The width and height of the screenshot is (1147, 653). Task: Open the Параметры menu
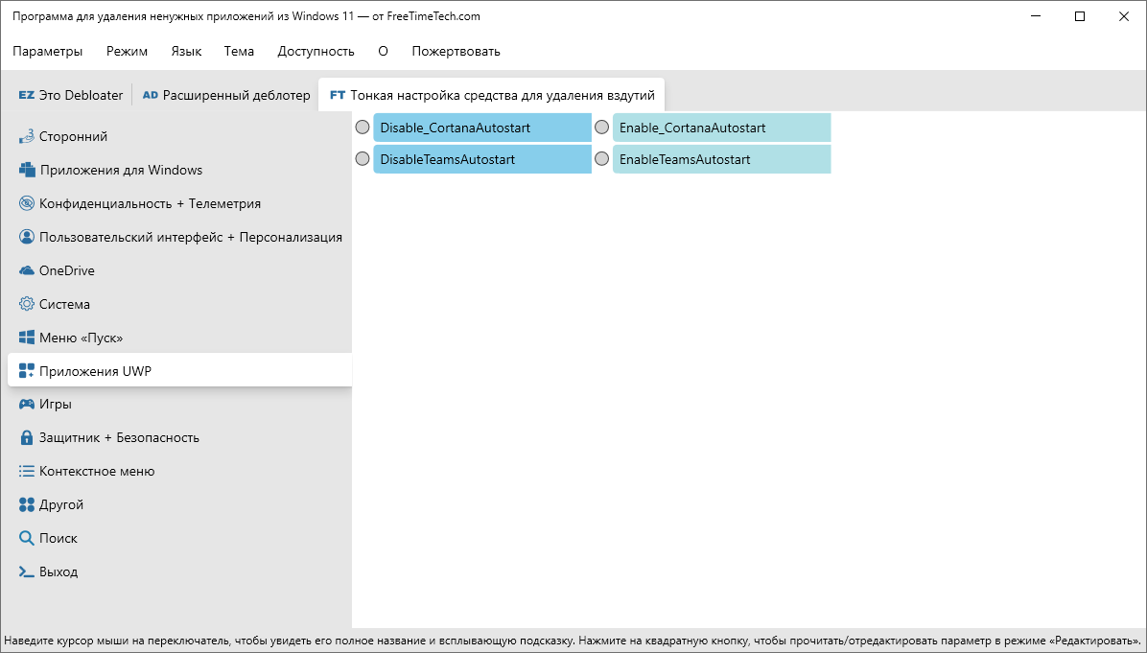[48, 51]
